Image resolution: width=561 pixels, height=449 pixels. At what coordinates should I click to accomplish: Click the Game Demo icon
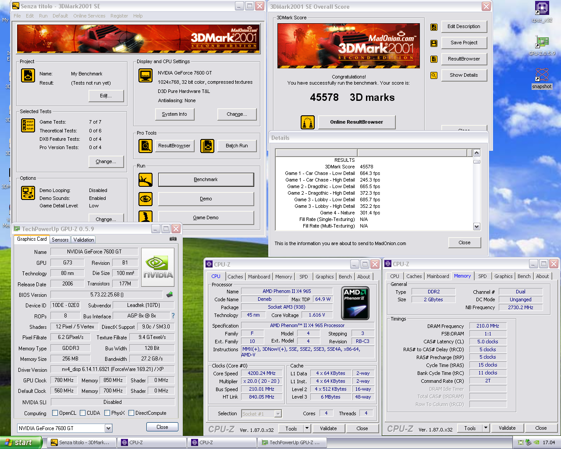(x=146, y=217)
